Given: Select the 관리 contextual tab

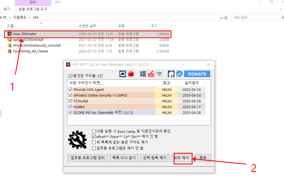Looking at the screenshot, I should pyautogui.click(x=33, y=2).
